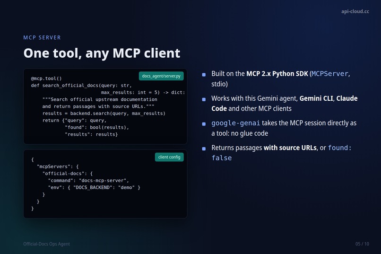The image size is (381, 254).
Task: Click the bold Claude Code text
Action: [x=284, y=103]
